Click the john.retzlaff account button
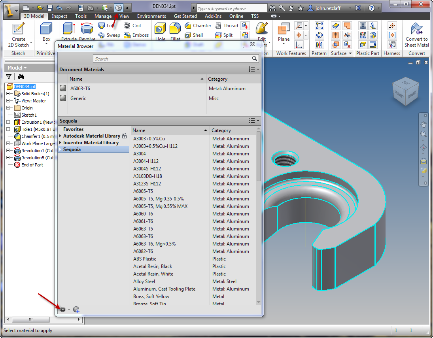433x338 pixels. tap(328, 8)
